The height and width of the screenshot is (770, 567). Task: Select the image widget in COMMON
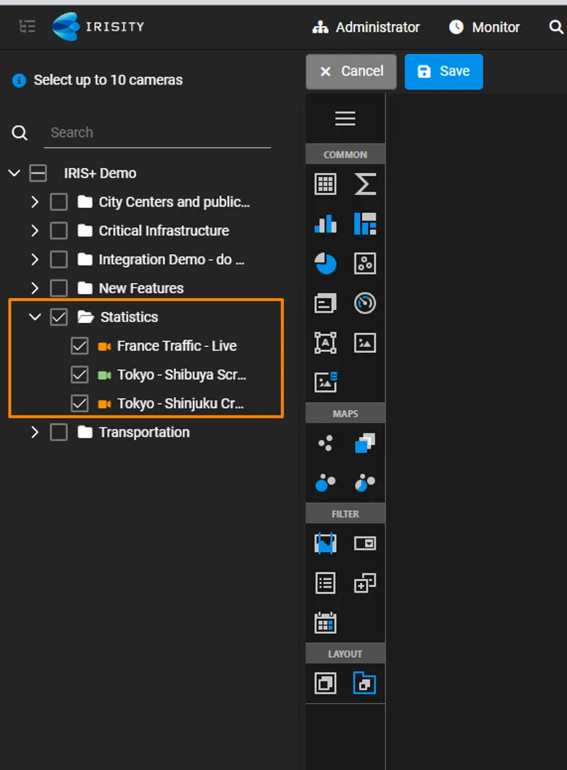[x=365, y=342]
